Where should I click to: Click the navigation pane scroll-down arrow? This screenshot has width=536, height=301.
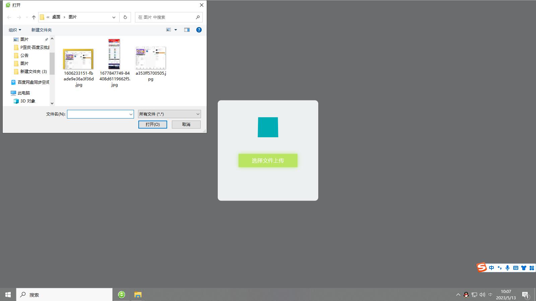52,103
